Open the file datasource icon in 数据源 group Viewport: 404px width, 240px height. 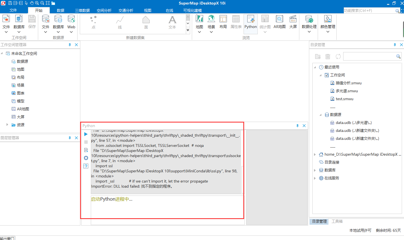(46, 19)
